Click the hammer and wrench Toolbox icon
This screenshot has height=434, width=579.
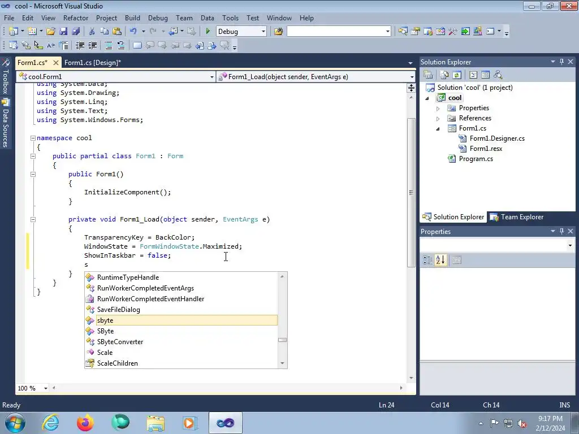tap(453, 32)
